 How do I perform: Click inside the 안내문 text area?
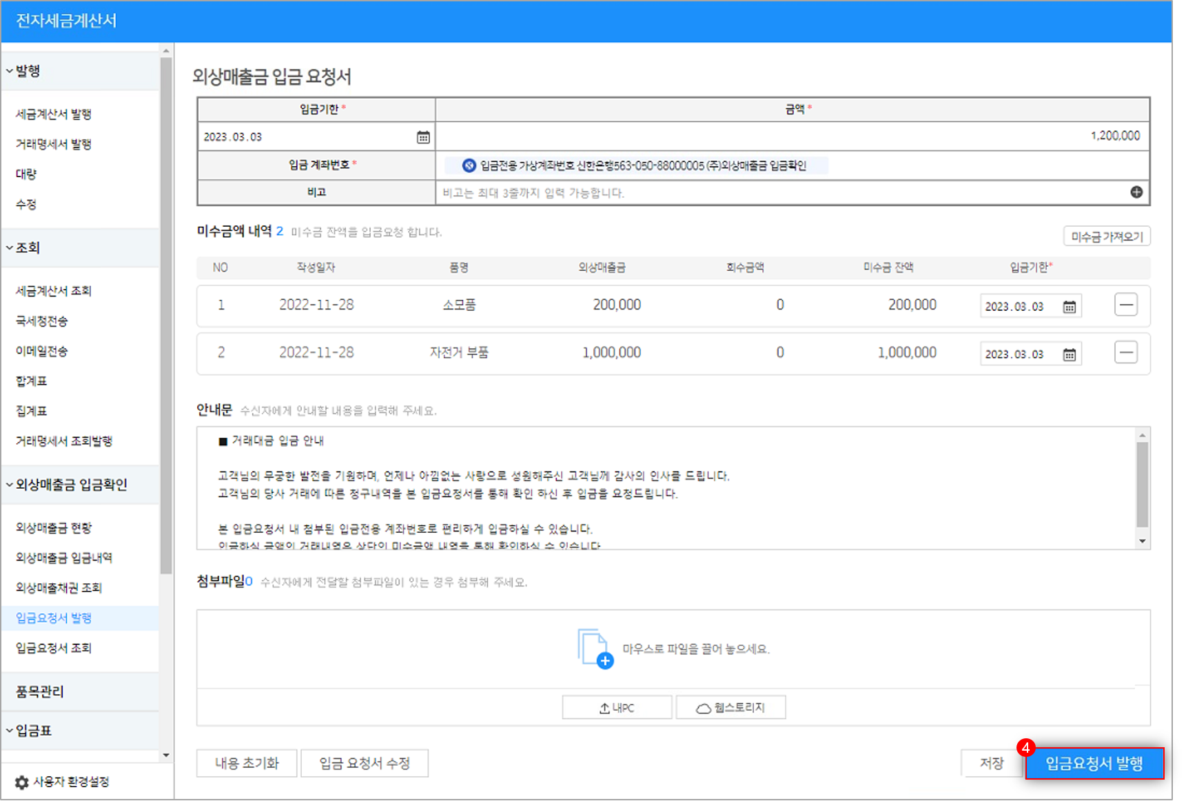pos(666,488)
